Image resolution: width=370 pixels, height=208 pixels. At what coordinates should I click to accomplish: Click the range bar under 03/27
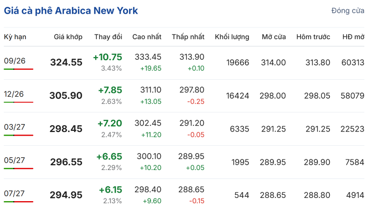pos(18,135)
